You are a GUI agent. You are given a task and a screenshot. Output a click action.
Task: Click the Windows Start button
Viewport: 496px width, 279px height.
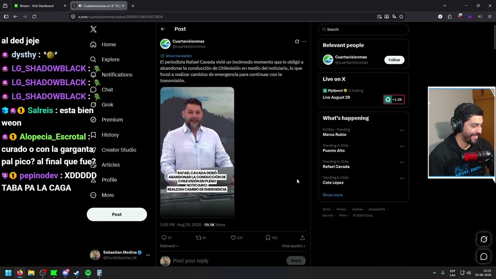(8, 273)
